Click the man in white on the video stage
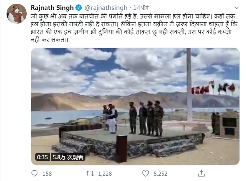This screenshot has height=181, width=246. tap(112, 119)
